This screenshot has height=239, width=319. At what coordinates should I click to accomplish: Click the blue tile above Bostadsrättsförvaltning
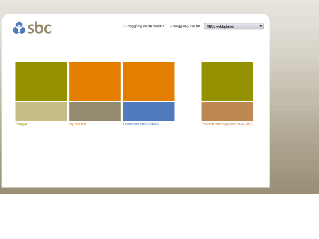149,111
